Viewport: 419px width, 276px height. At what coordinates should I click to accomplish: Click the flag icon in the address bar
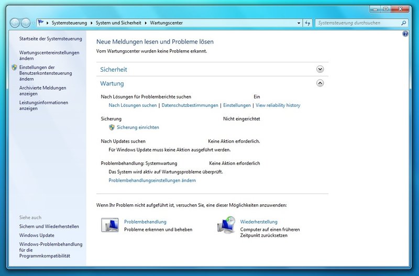(41, 23)
